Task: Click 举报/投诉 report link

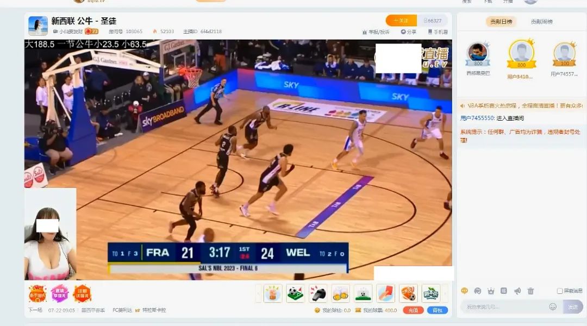Action: pyautogui.click(x=379, y=32)
